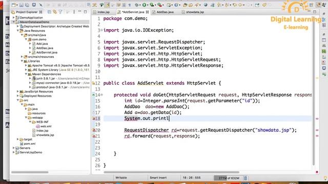Select pom.xml in Project Explorer

click(30, 144)
